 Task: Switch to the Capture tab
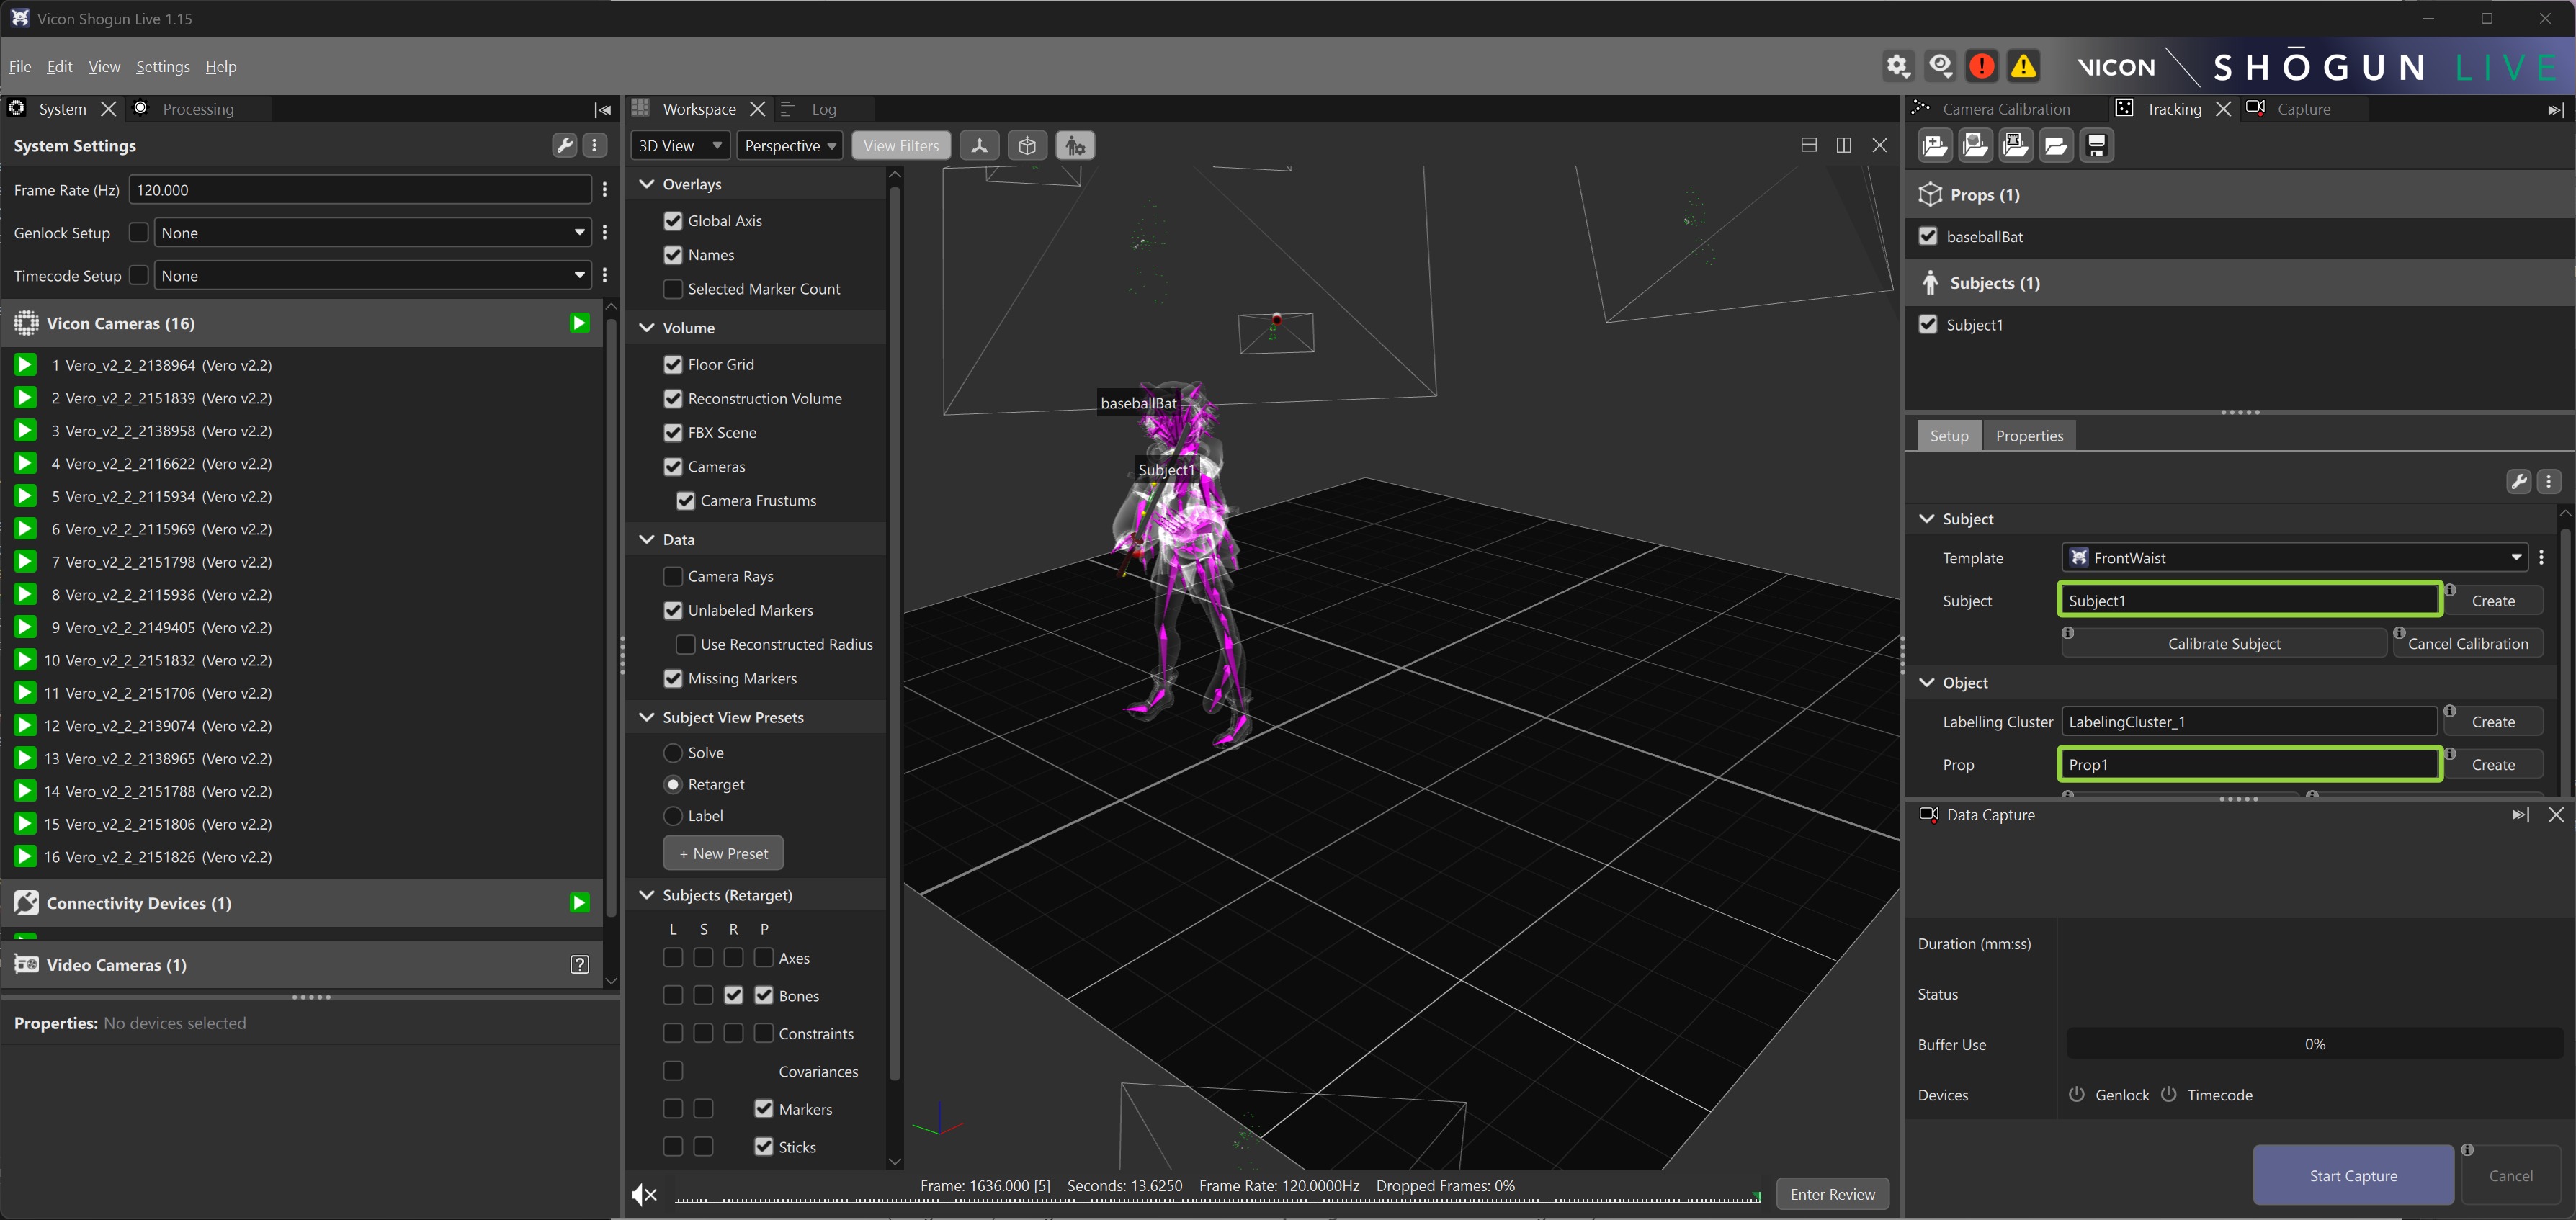[x=2303, y=109]
